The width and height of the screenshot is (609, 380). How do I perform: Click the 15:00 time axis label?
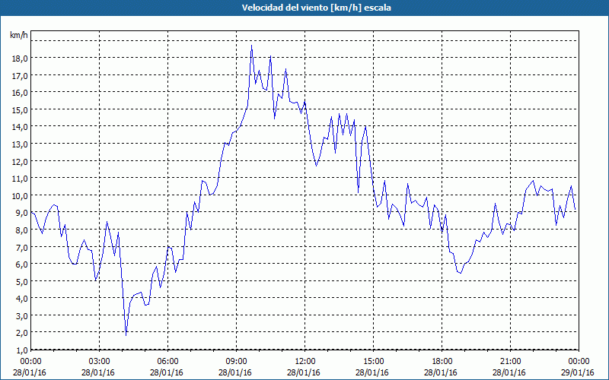tap(373, 362)
